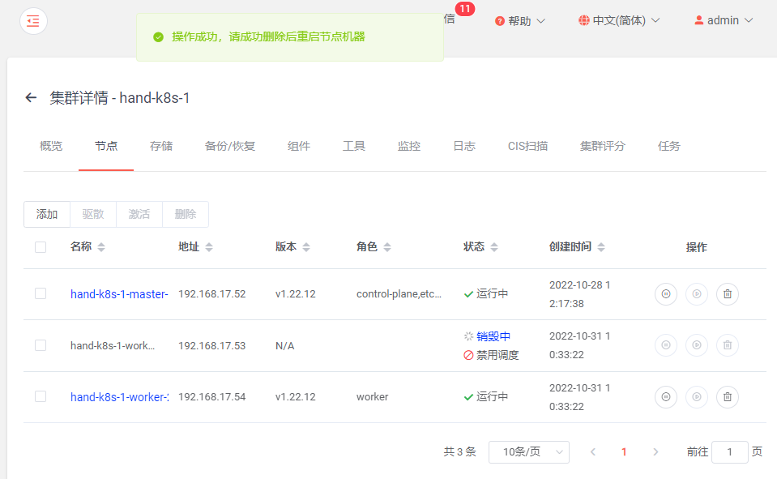Click the 添加 button to add a node
This screenshot has width=777, height=479.
(x=46, y=214)
